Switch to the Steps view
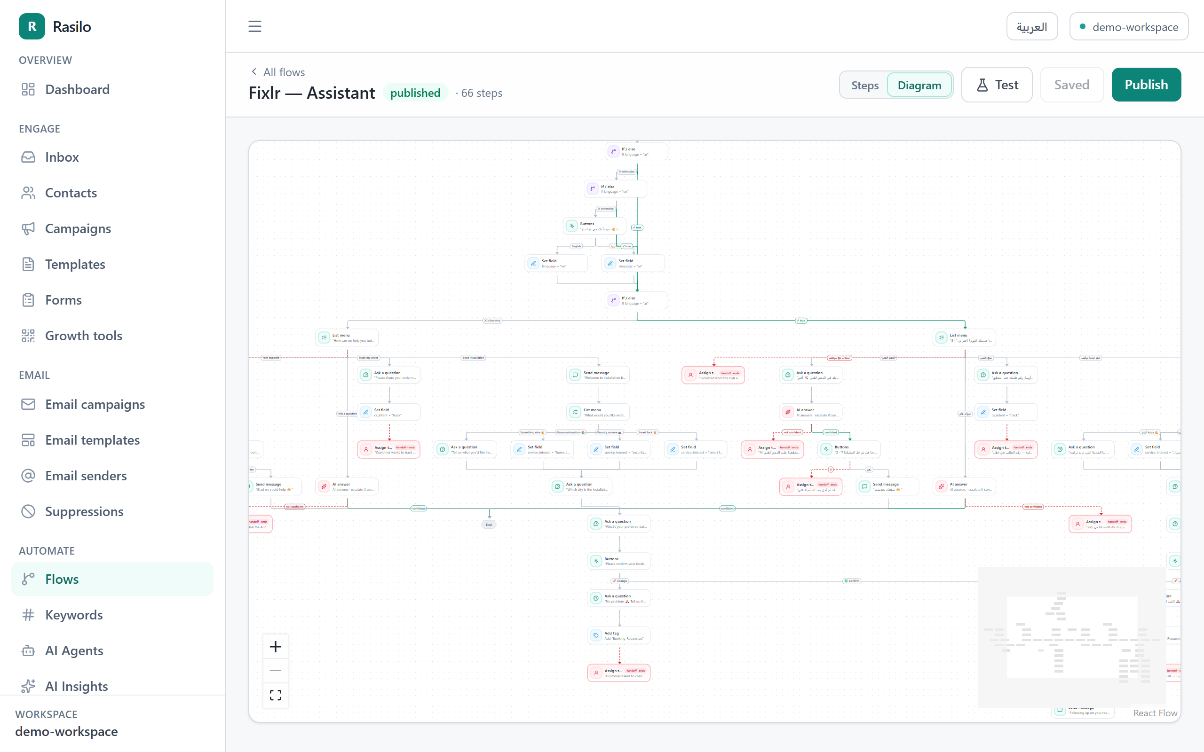The height and width of the screenshot is (752, 1204). 865,85
